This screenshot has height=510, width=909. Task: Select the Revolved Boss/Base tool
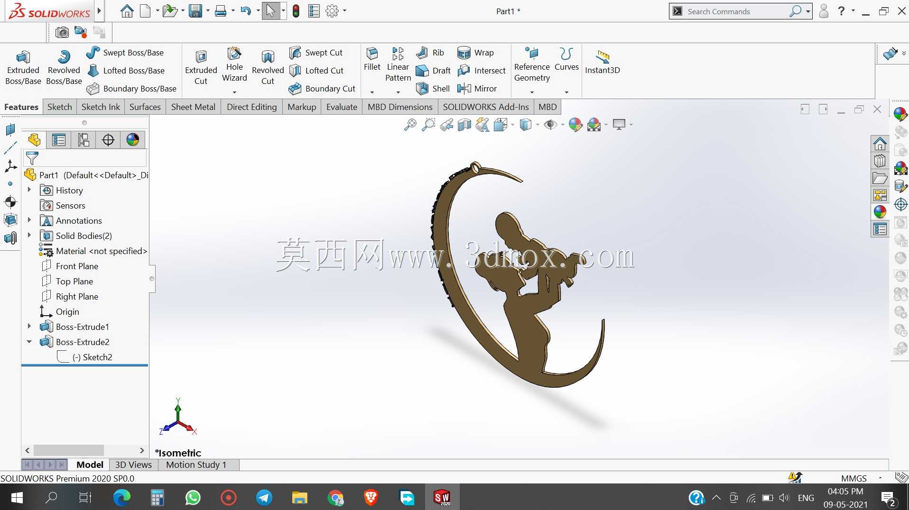64,67
